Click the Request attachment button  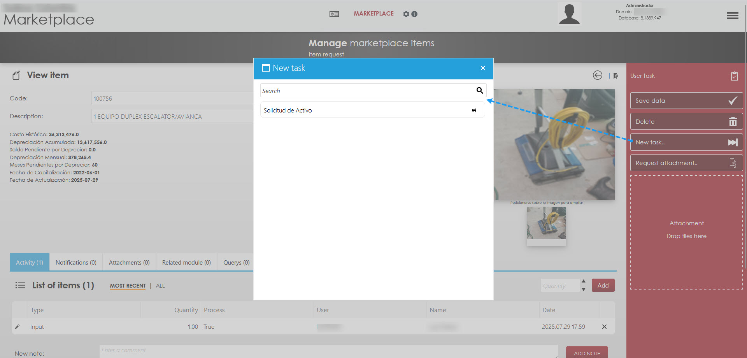686,163
